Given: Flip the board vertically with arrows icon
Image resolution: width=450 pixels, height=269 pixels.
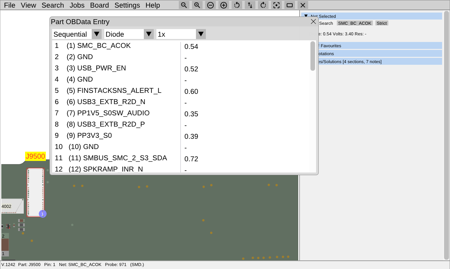Looking at the screenshot, I should [x=250, y=5].
